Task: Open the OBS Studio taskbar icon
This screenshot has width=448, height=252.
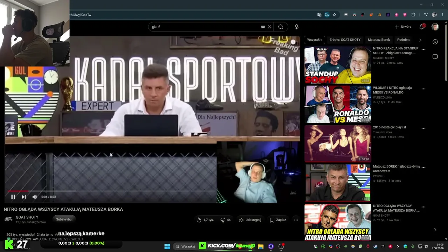Action: coord(281,246)
